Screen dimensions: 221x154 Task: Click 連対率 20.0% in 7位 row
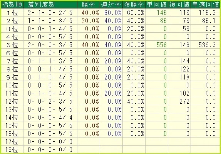pyautogui.click(x=113, y=61)
